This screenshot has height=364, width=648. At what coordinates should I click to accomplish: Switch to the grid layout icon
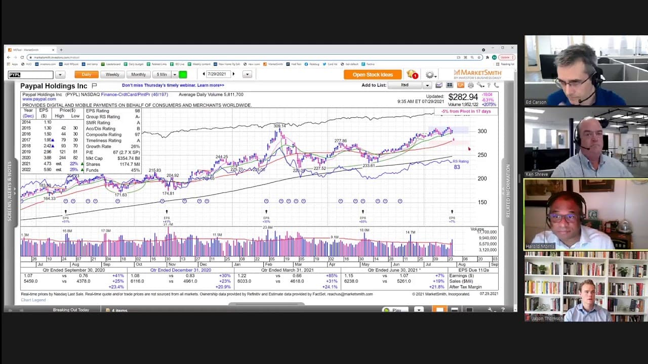450,85
